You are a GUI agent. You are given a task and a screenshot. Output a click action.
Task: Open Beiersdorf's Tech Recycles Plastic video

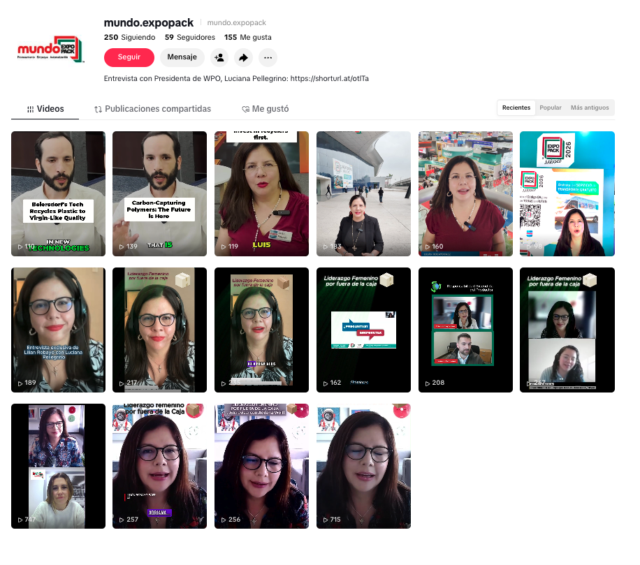pos(58,193)
